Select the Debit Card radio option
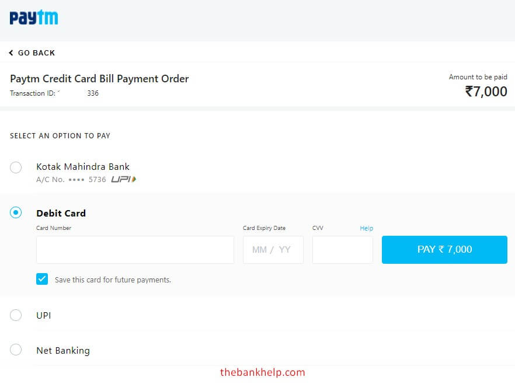Screen dimensions: 515x384 click(x=16, y=213)
